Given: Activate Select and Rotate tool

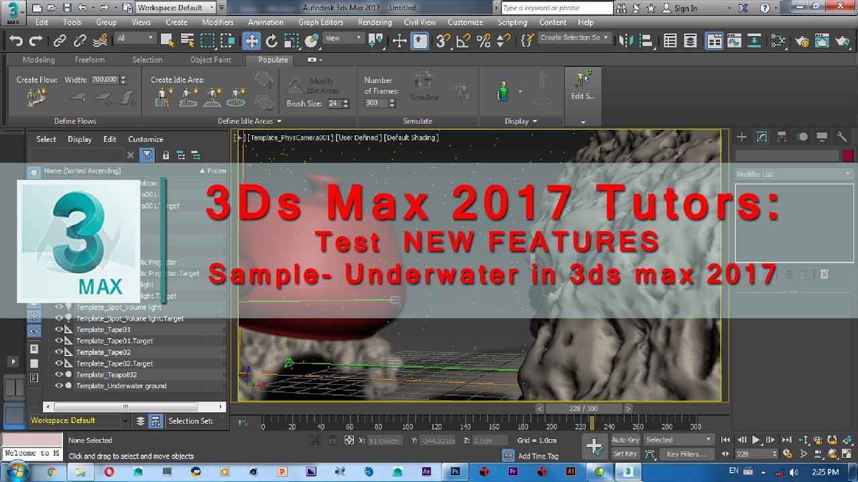Looking at the screenshot, I should [271, 41].
